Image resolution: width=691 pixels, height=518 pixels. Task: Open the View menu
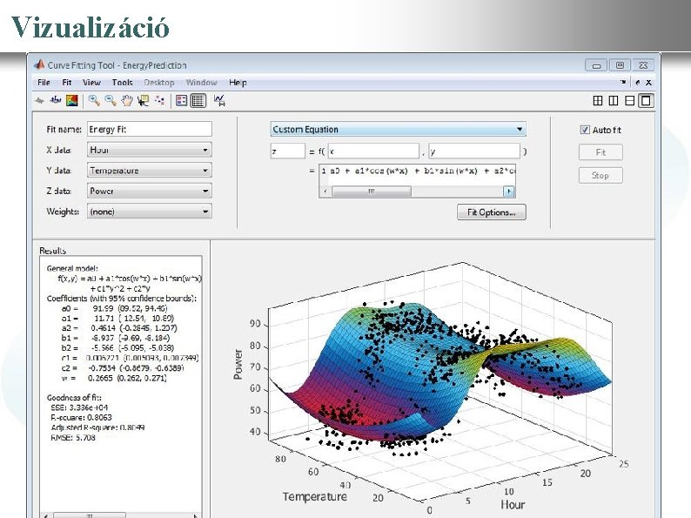[91, 83]
